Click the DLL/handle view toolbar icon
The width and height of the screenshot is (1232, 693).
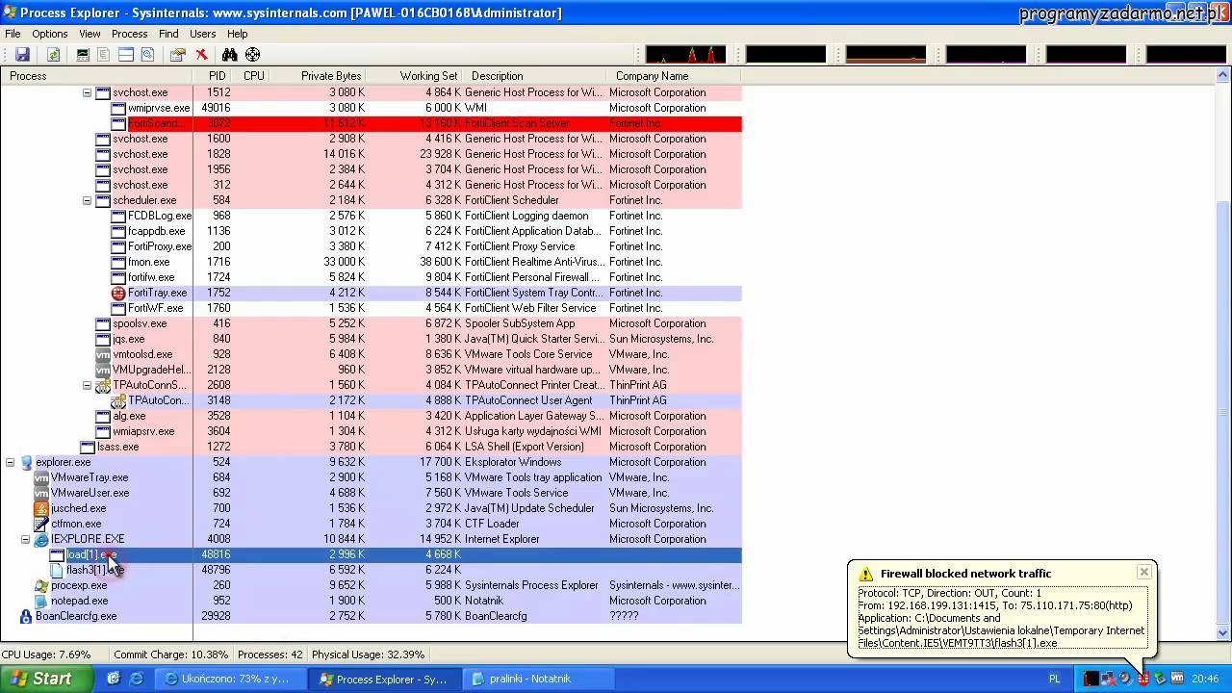(147, 55)
